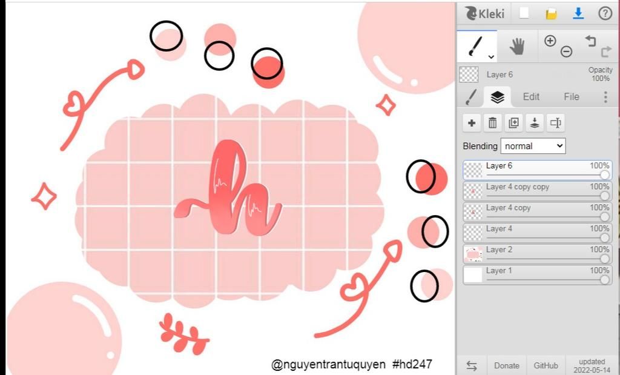Click the Opacity 100% label
The image size is (620, 375).
coord(600,74)
